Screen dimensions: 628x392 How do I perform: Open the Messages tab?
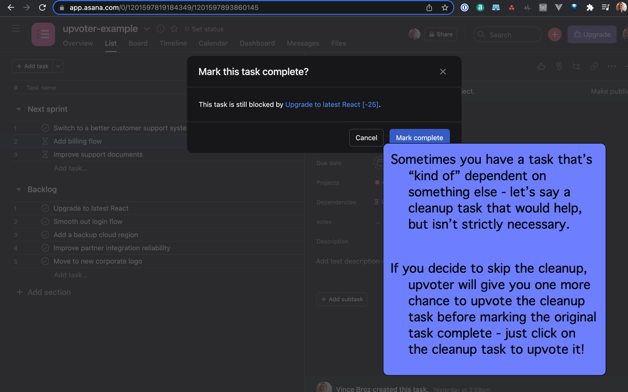pos(303,43)
